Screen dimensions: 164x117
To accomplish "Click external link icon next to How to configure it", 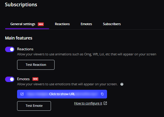I will point(105,103).
